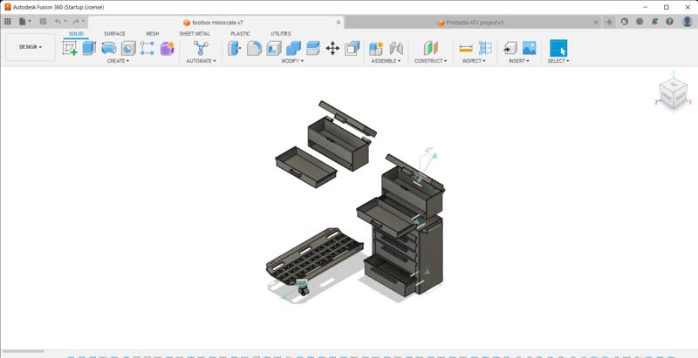Open the Printable ATV project v1 document tab
Screen dimensions: 698x358
tap(475, 23)
